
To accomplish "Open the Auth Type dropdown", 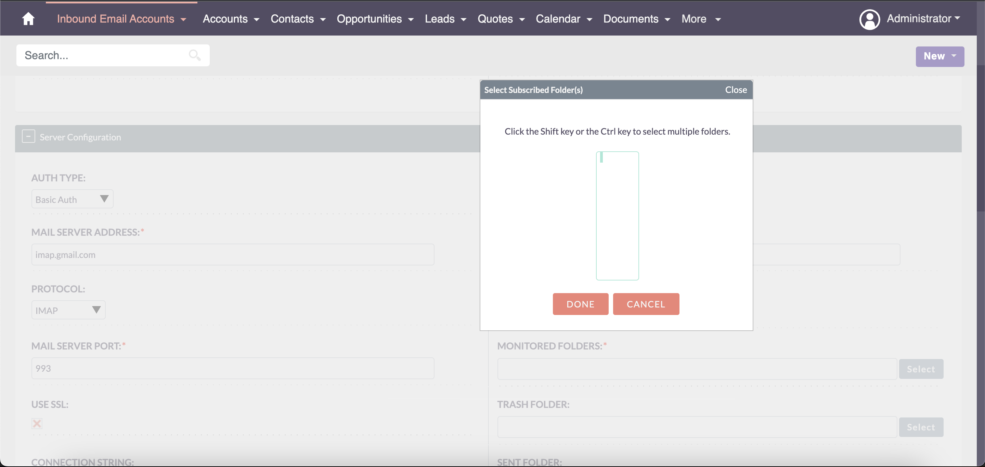I will click(x=72, y=199).
